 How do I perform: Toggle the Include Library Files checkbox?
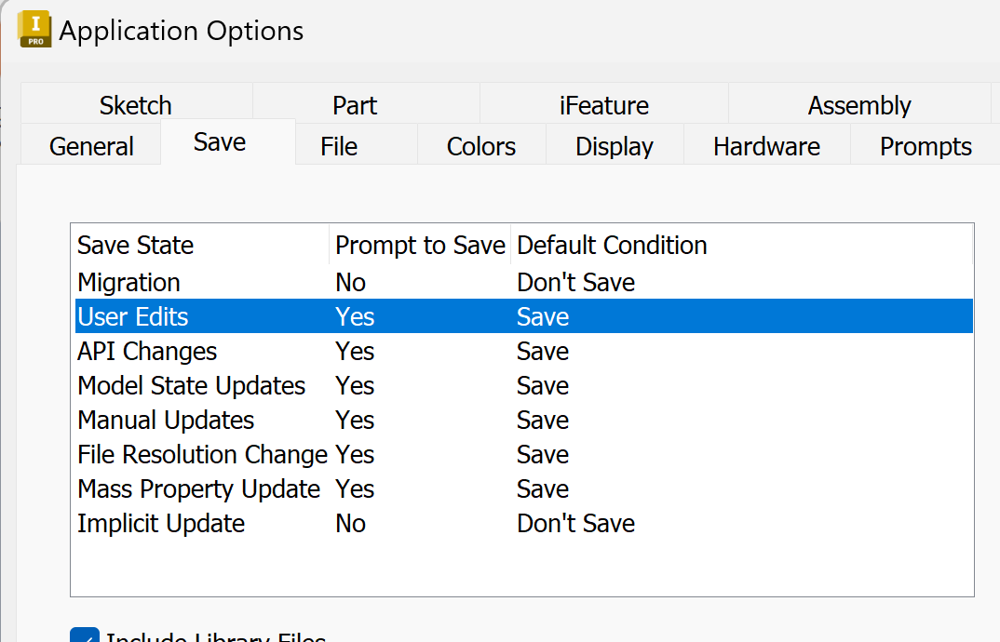tap(85, 636)
